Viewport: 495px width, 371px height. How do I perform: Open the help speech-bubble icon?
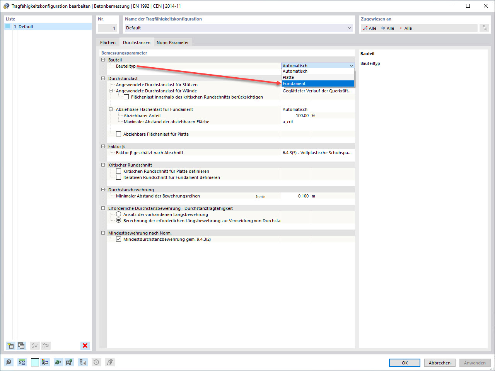(9, 362)
